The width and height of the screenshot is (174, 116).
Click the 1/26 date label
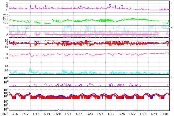tap(122, 114)
